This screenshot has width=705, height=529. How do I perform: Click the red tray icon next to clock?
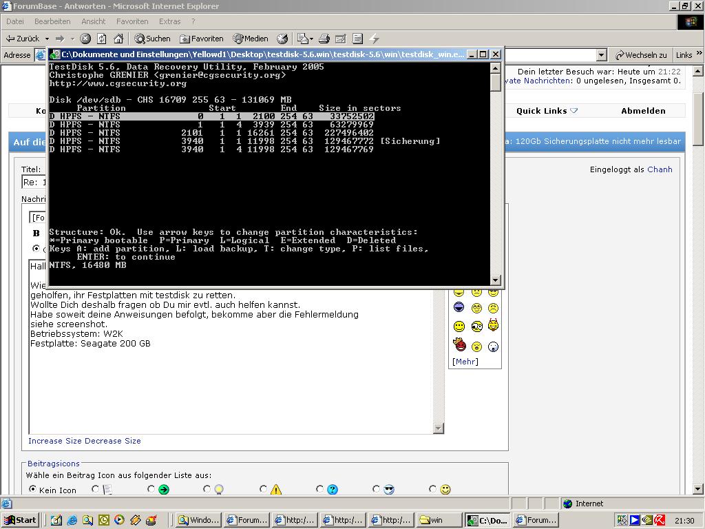[x=660, y=520]
